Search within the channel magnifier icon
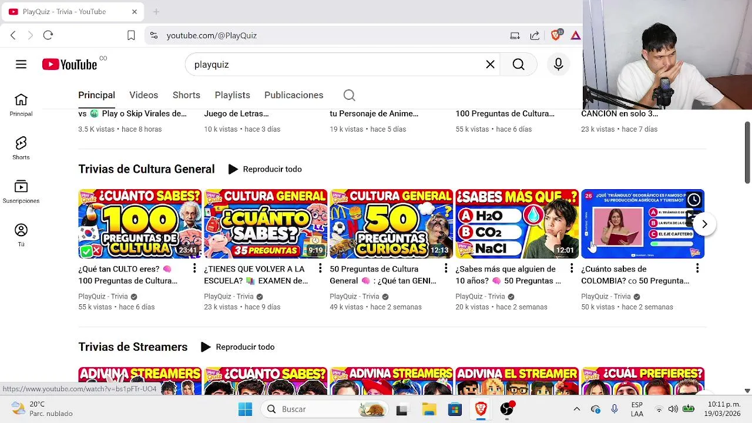Viewport: 752px width, 423px height. 349,95
